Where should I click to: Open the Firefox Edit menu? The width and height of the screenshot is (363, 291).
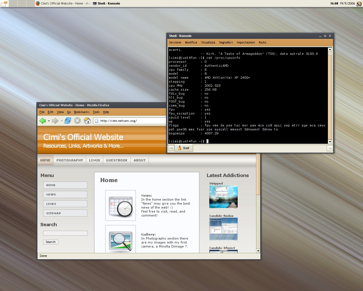click(x=50, y=112)
